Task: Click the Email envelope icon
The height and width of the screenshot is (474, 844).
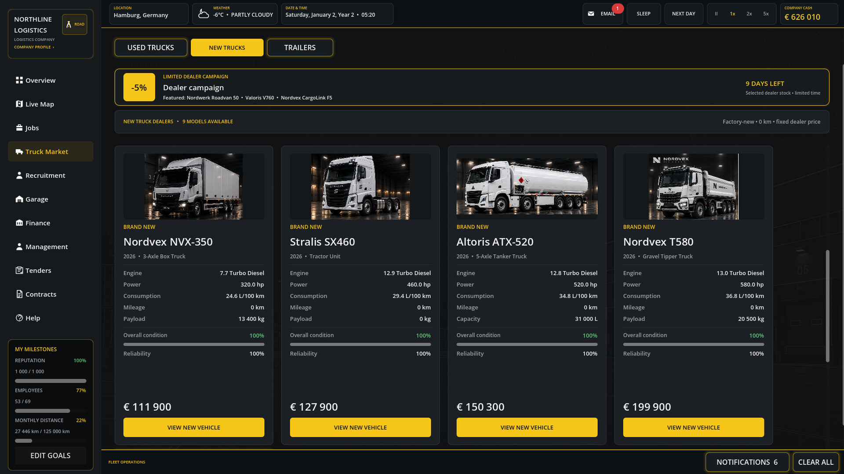Action: 591,14
